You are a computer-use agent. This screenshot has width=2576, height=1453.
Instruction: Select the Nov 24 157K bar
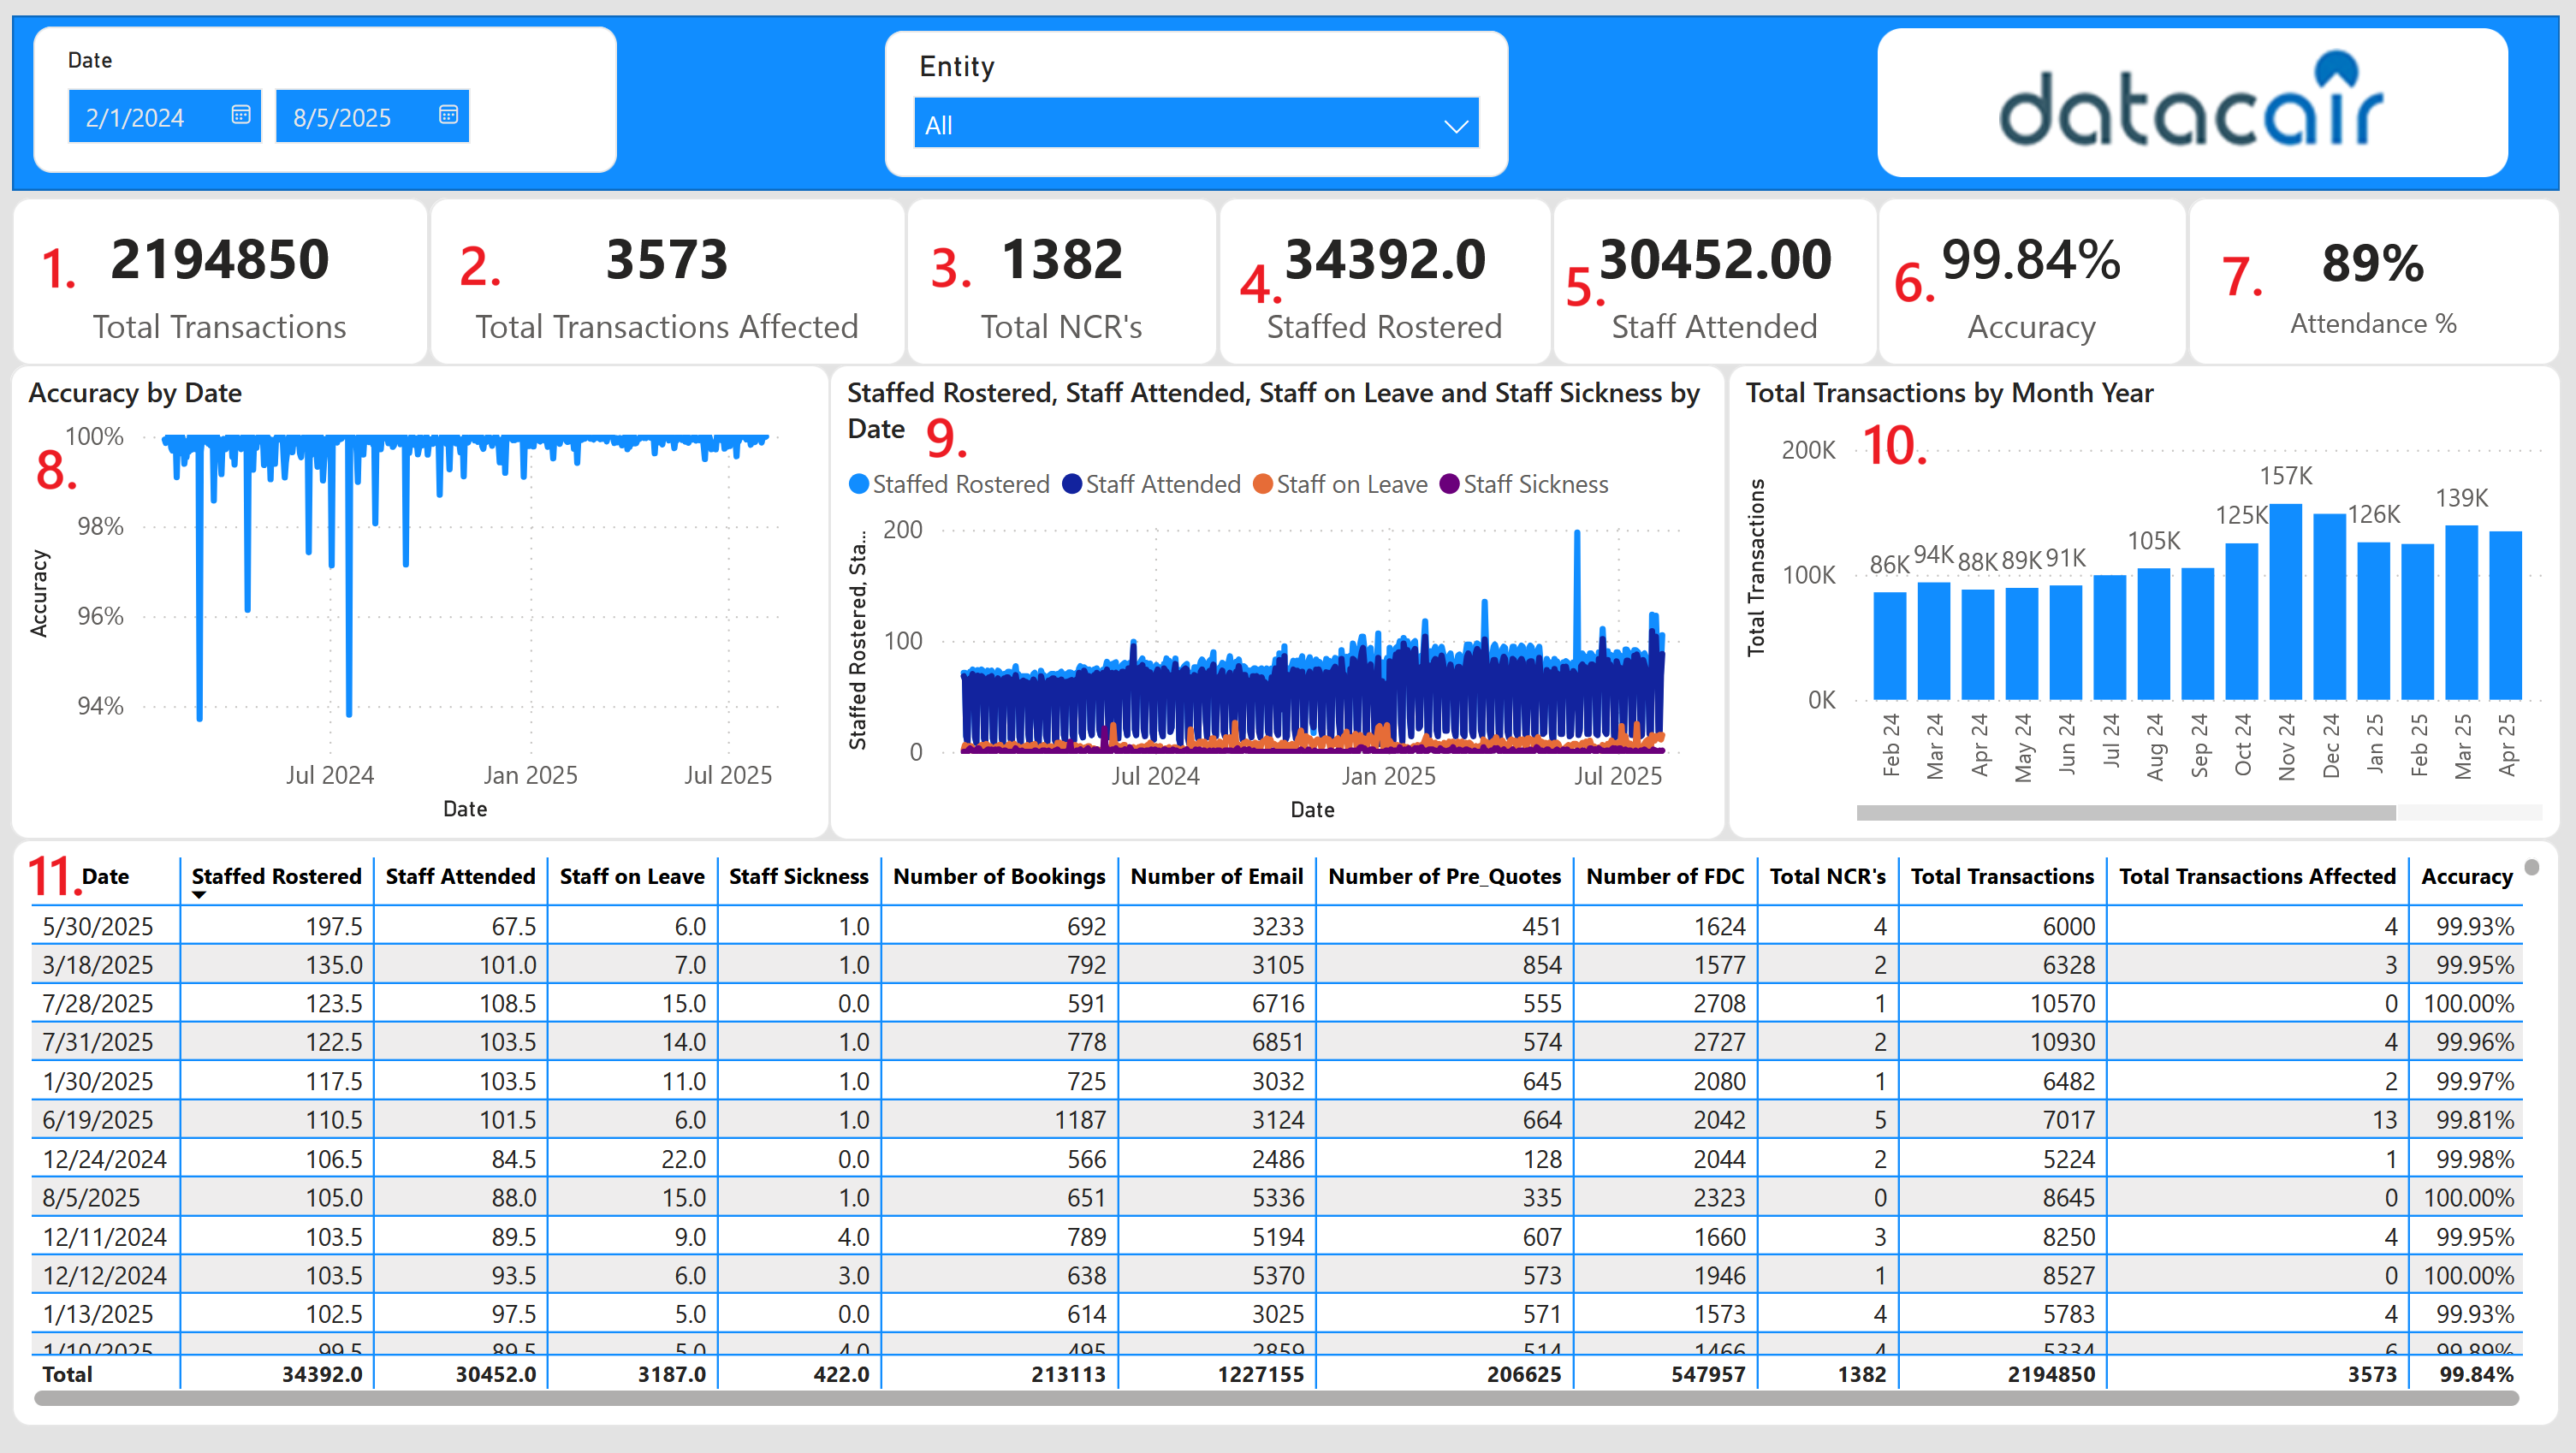coord(2285,601)
